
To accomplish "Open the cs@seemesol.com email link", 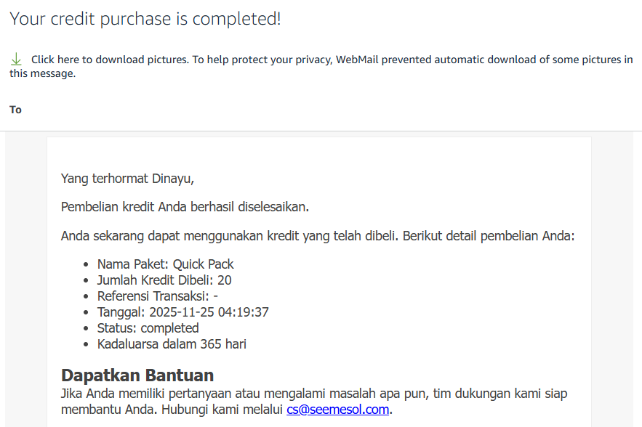I will [x=337, y=410].
